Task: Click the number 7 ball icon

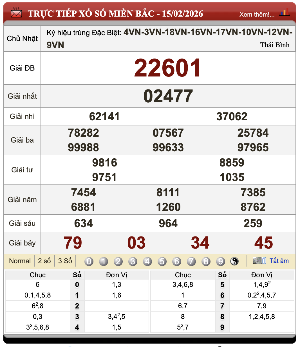Action: [x=191, y=261]
